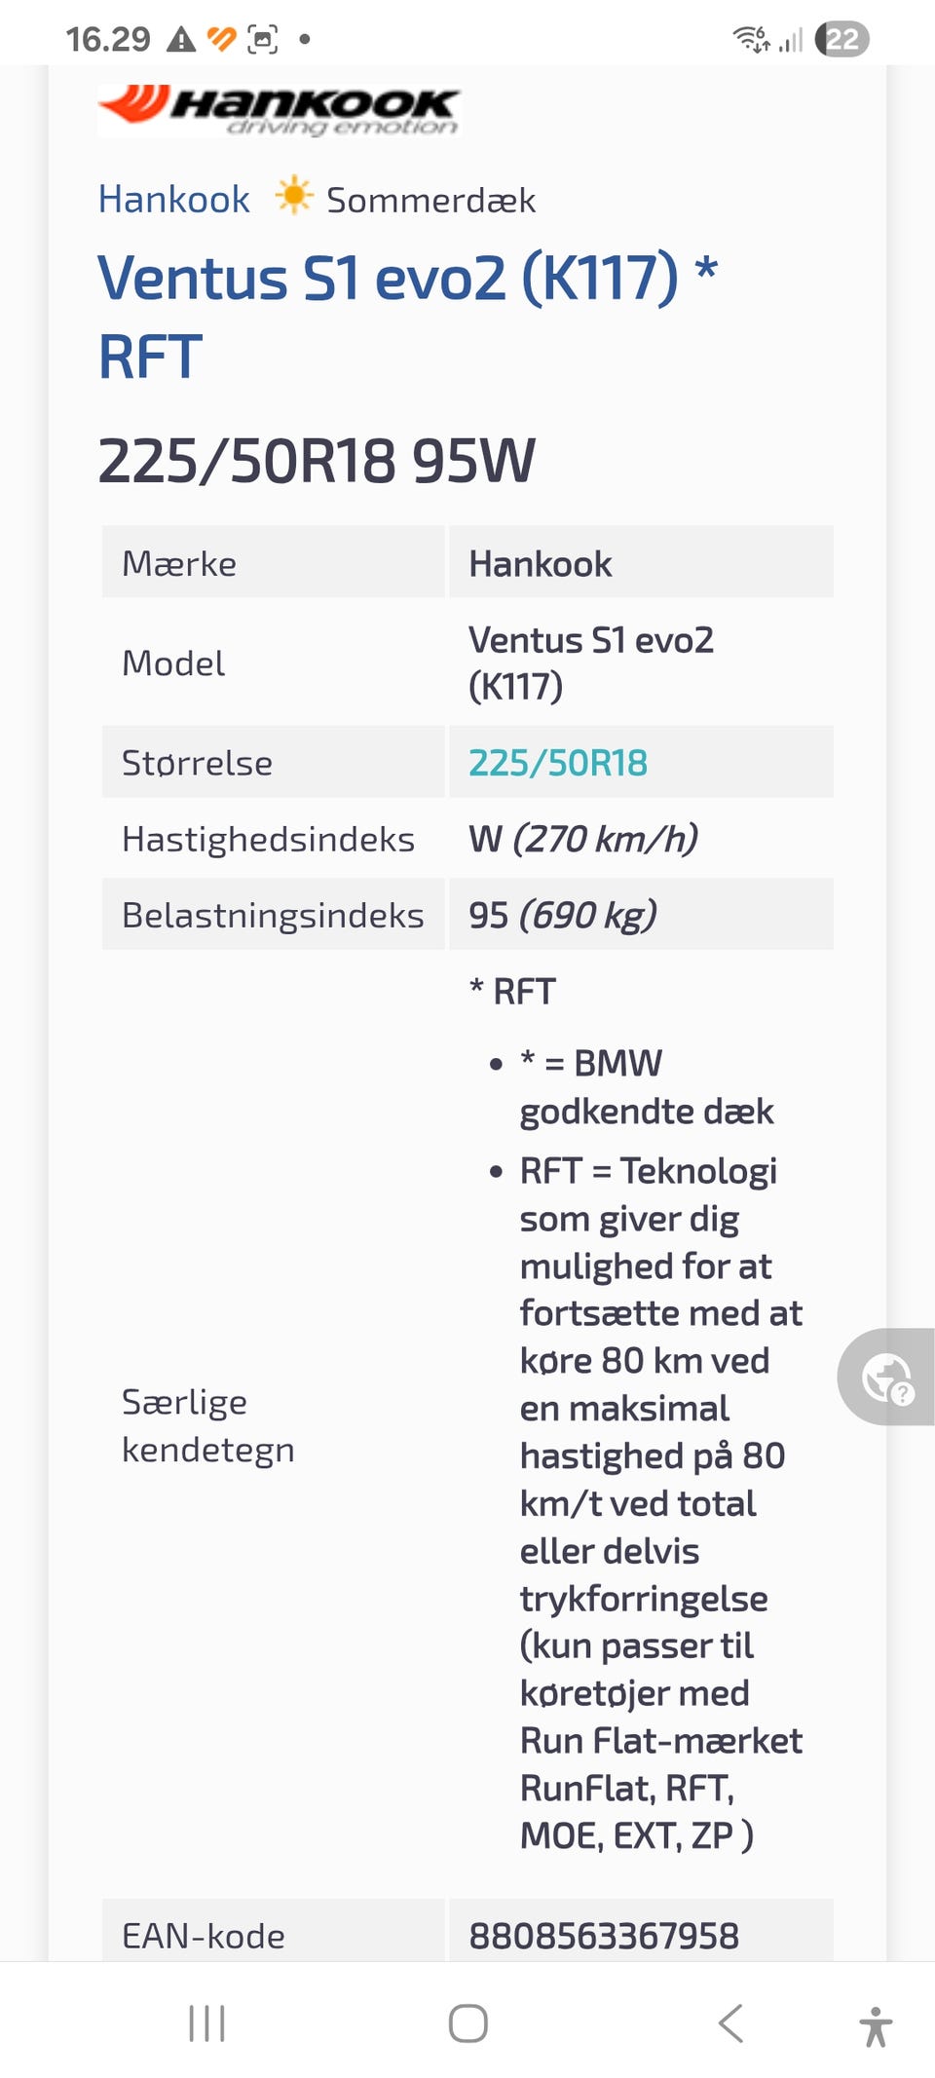Viewport: 935px width, 2078px height.
Task: Tap the 225/50R18 95W heading
Action: [317, 461]
